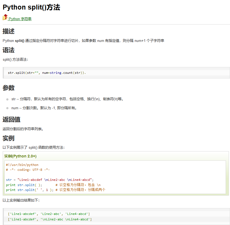Image resolution: width=230 pixels, height=225 pixels.
Task: Click the page title Python split()方法
Action: 31,7
